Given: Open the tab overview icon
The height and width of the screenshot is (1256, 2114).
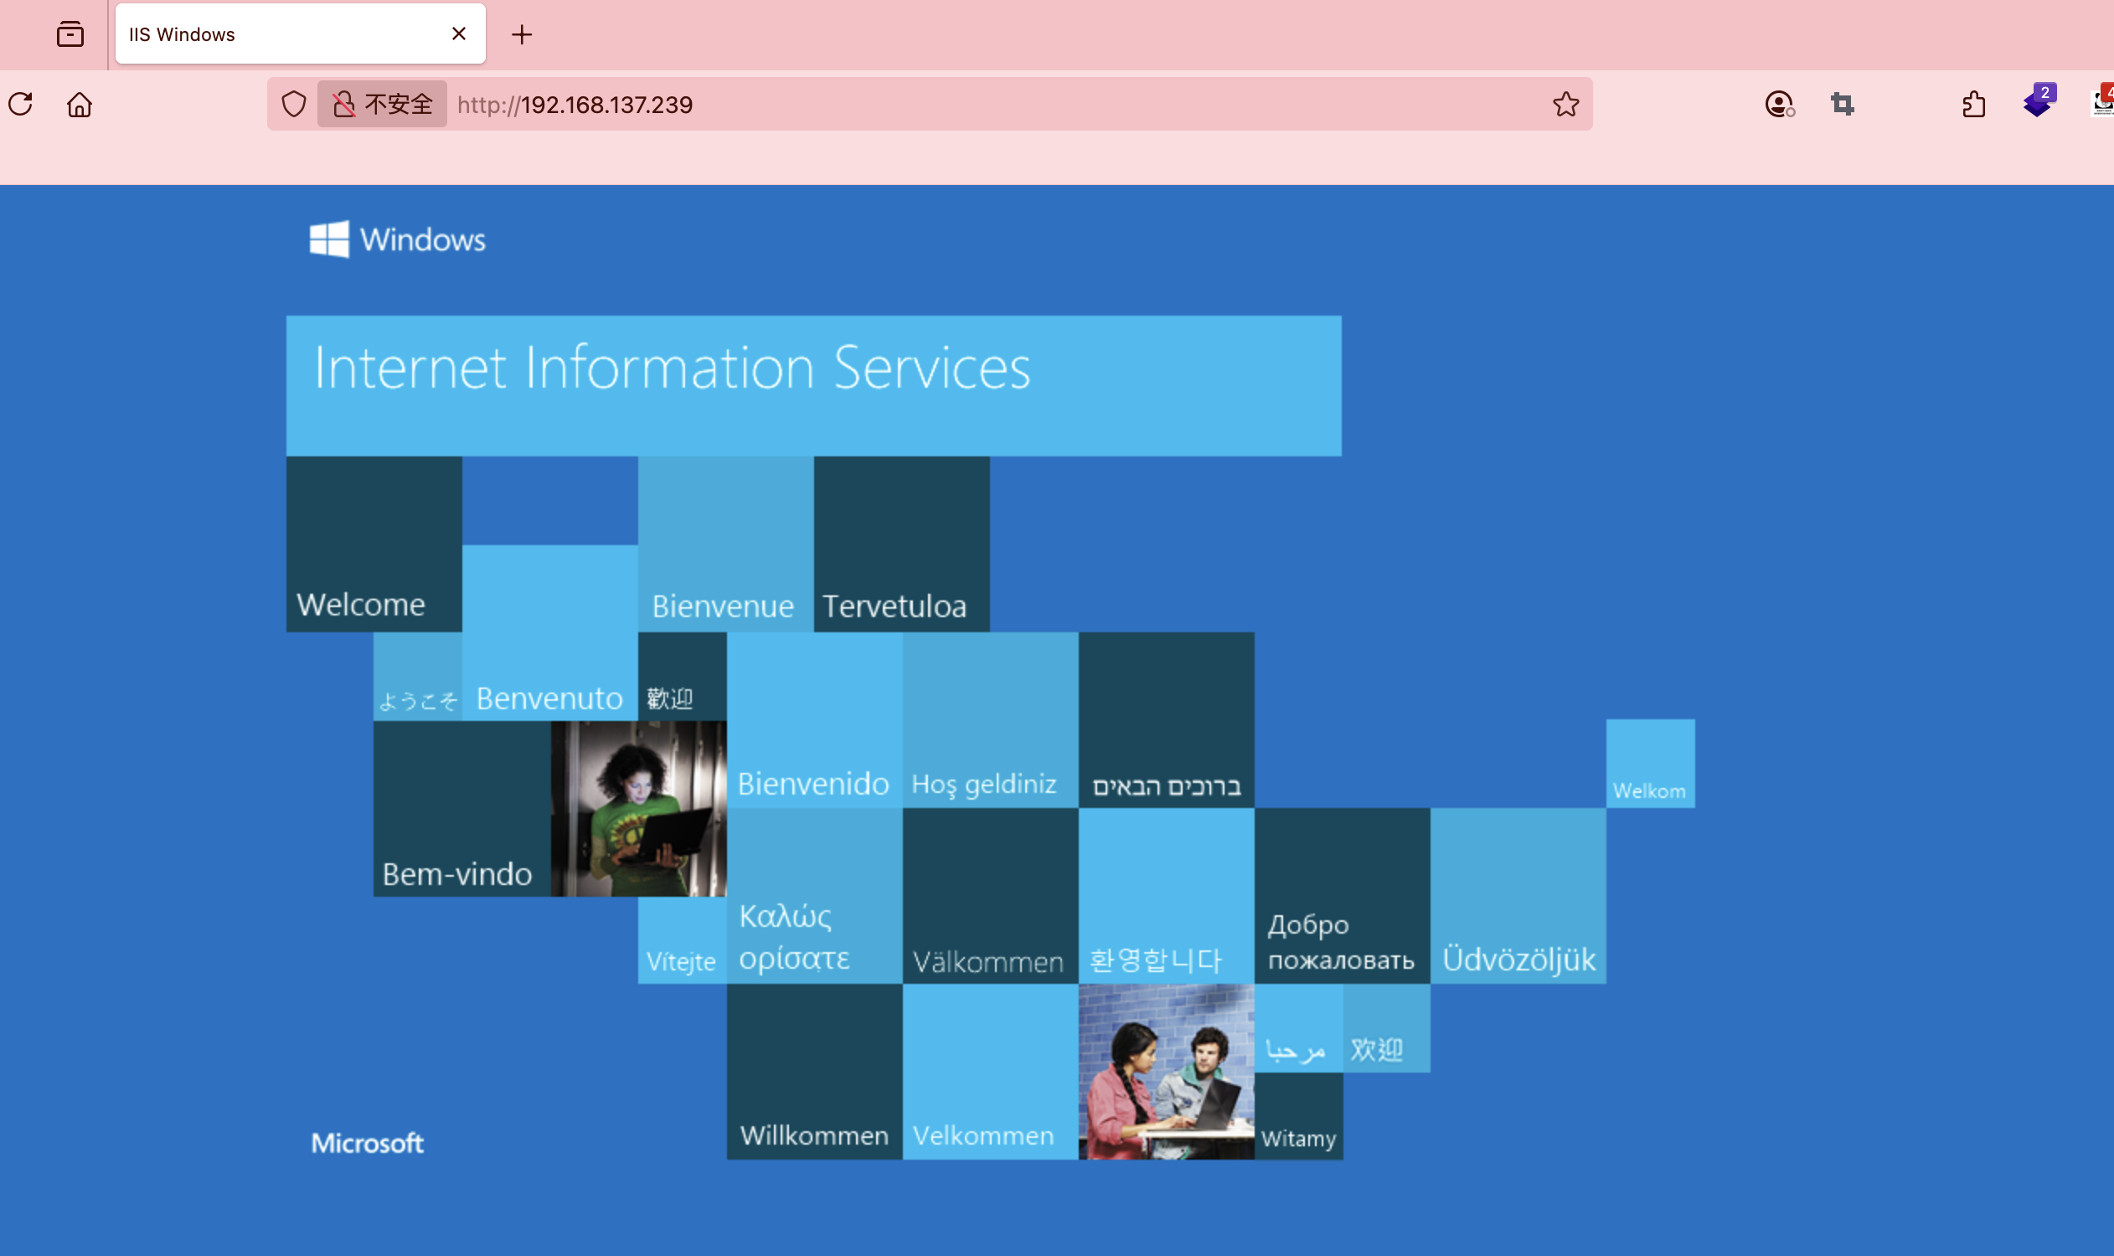Looking at the screenshot, I should tap(70, 33).
